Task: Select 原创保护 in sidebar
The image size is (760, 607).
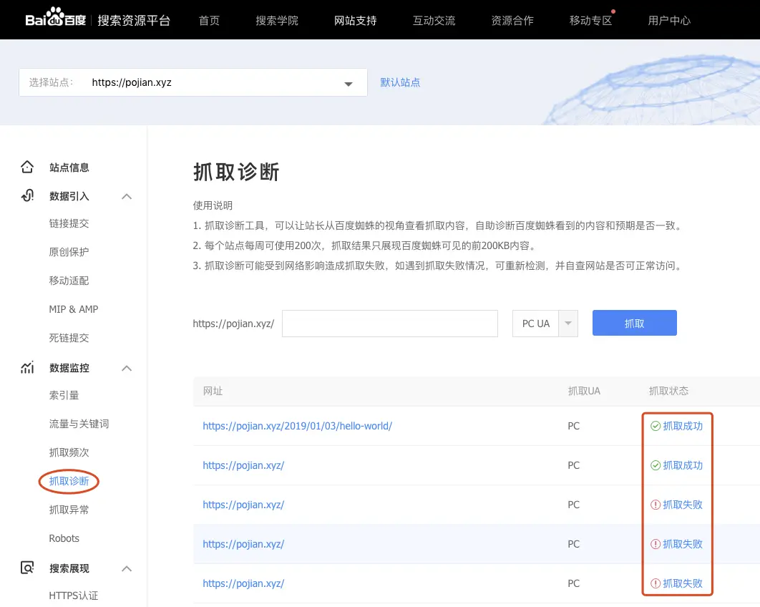Action: [69, 252]
